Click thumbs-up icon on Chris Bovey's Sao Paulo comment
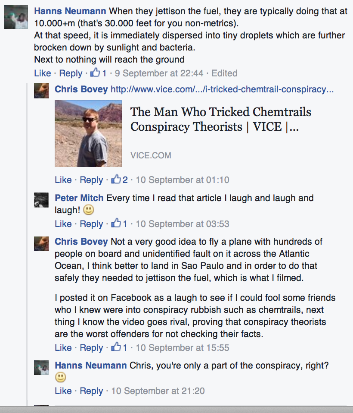The height and width of the screenshot is (413, 353). (116, 347)
